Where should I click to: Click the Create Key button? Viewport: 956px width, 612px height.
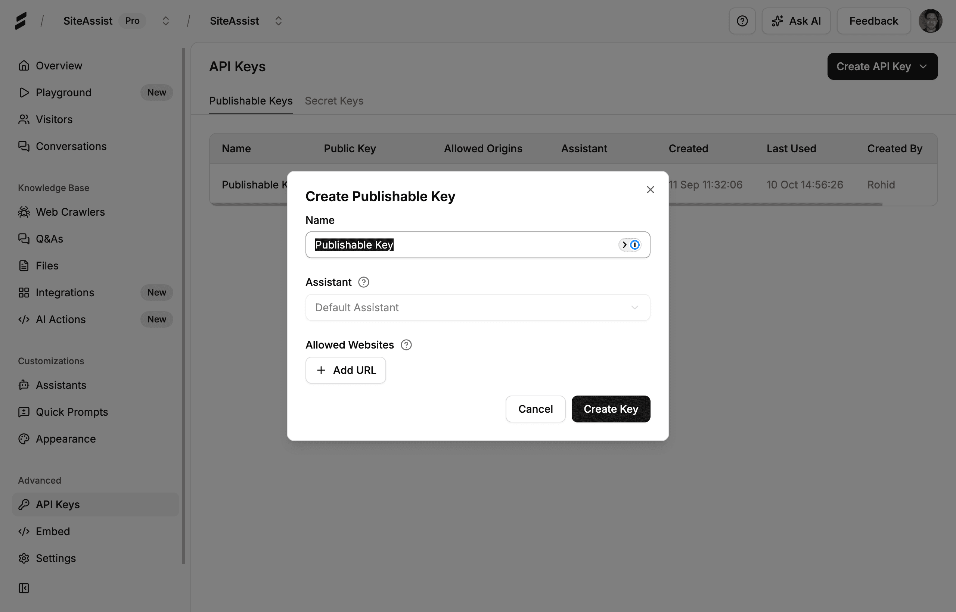611,409
